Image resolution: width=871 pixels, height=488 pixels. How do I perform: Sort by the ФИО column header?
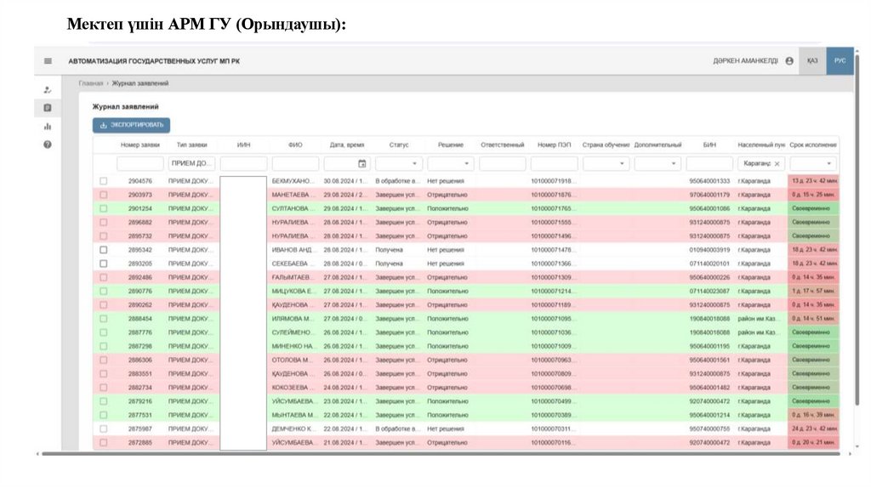[x=295, y=145]
